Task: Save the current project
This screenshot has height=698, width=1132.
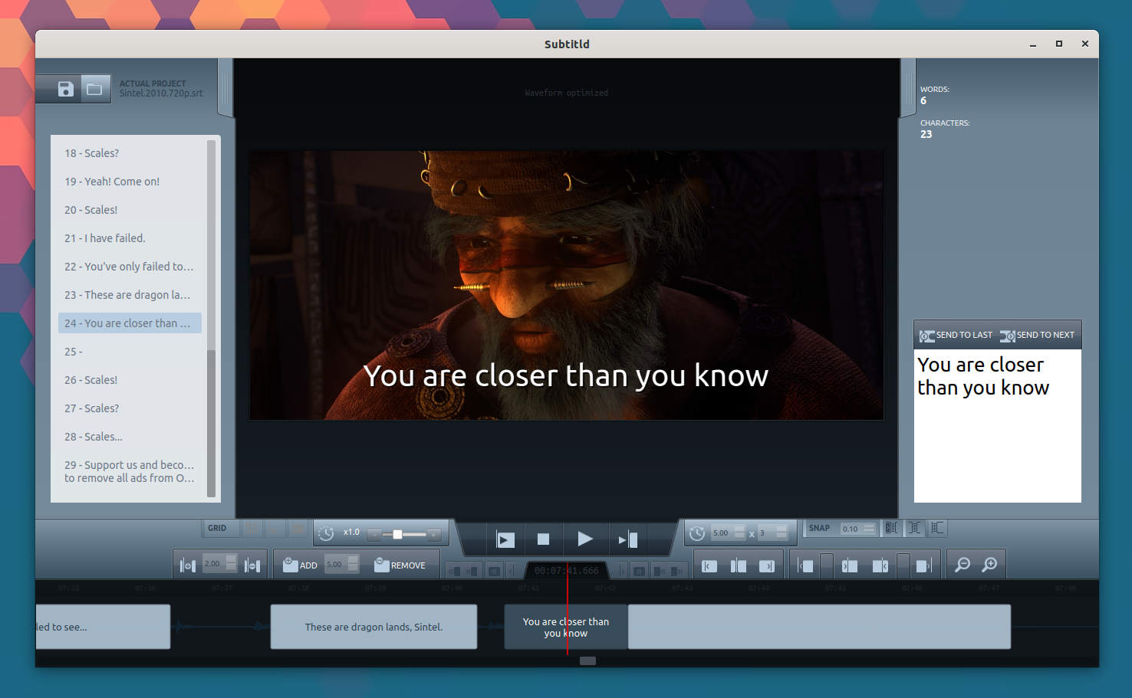Action: (65, 88)
